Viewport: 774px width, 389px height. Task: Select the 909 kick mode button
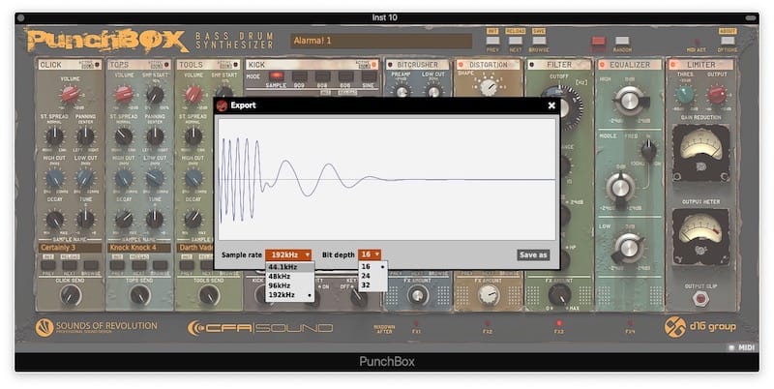[x=299, y=76]
